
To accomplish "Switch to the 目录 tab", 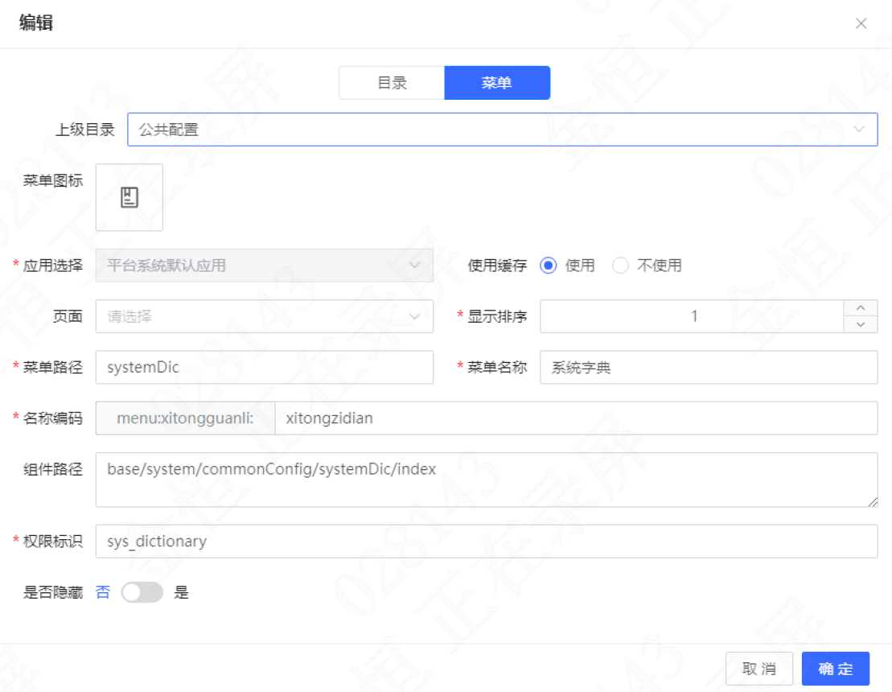I will tap(392, 83).
